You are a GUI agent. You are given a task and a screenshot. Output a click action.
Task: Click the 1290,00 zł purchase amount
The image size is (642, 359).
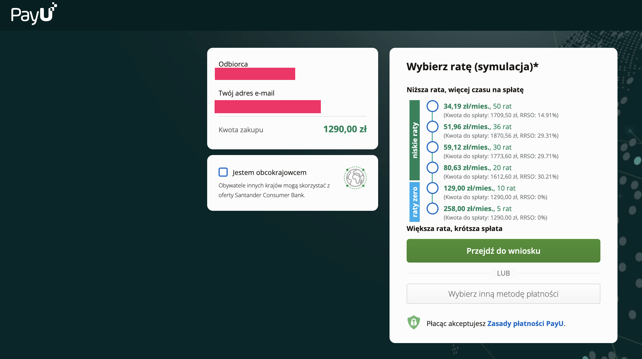tap(345, 129)
